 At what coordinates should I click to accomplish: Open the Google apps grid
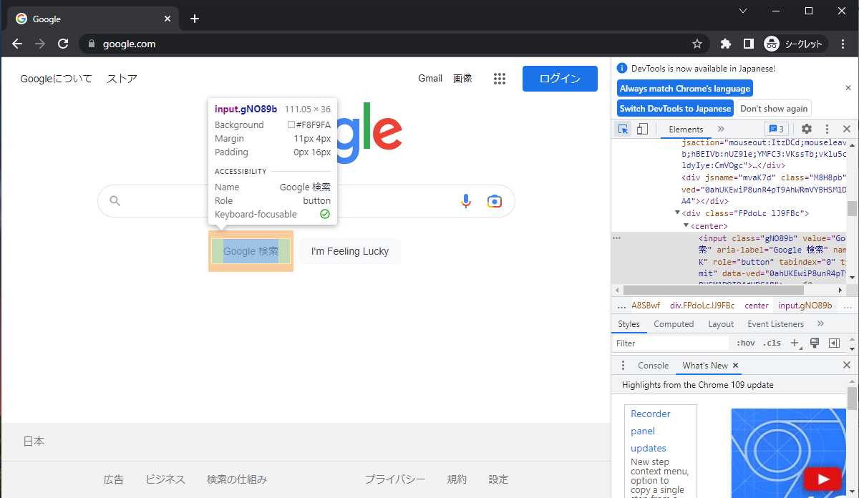click(500, 79)
